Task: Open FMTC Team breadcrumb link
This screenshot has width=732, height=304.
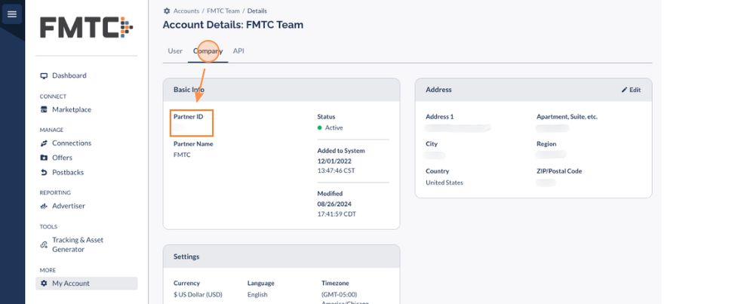Action: click(223, 11)
